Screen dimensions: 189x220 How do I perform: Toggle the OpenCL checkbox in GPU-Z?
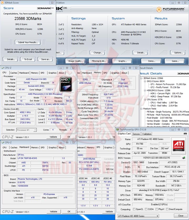click(134, 209)
